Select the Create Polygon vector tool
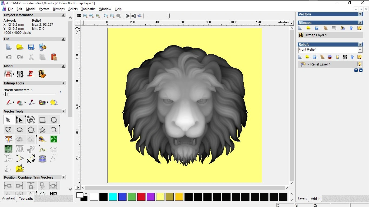This screenshot has width=369, height=207. pyautogui.click(x=31, y=130)
